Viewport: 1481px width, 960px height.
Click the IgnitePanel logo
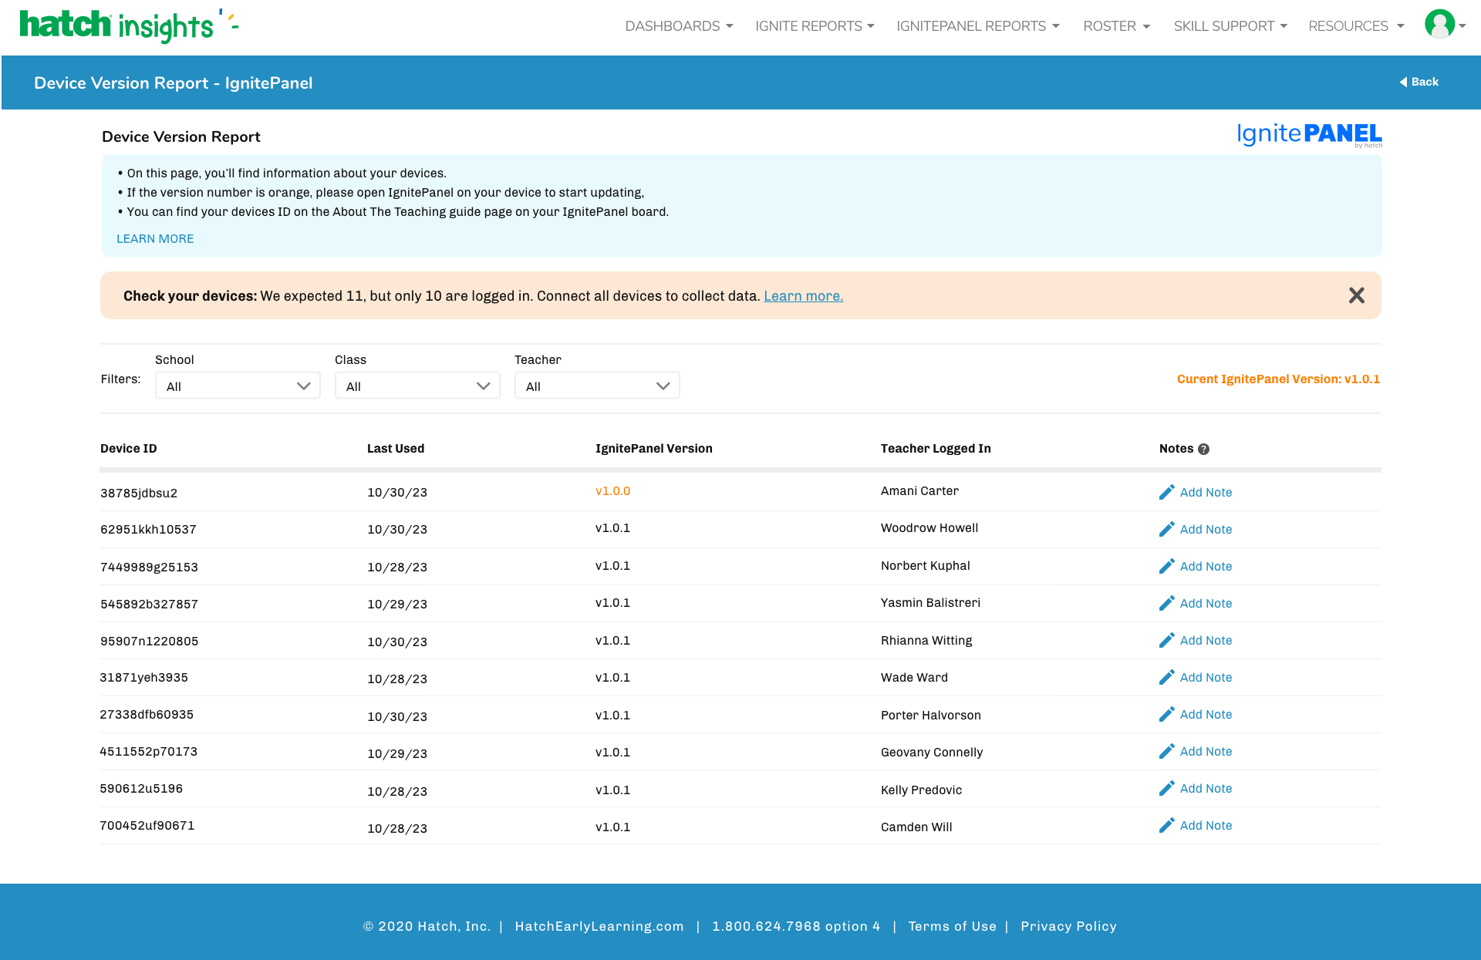[1309, 134]
